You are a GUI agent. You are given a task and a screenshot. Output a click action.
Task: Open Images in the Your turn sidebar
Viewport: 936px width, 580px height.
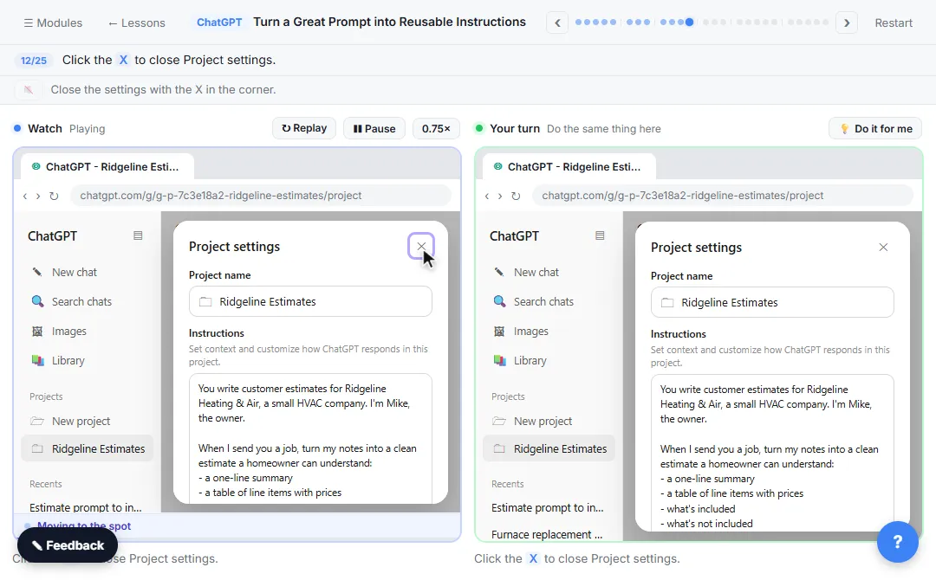tap(549, 332)
